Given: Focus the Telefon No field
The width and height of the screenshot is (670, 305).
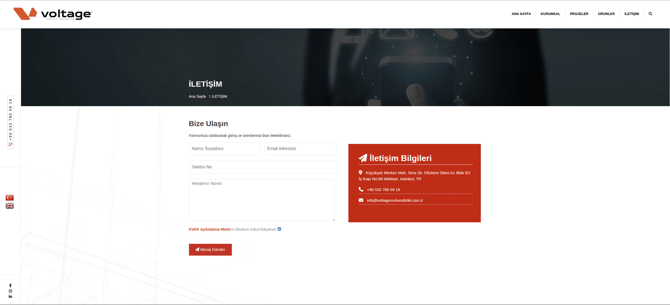Looking at the screenshot, I should coord(264,167).
